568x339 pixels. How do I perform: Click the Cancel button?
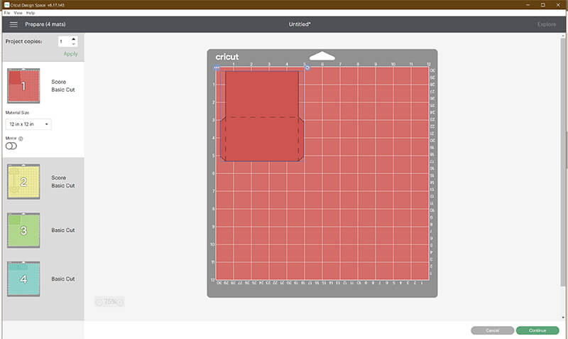[492, 330]
